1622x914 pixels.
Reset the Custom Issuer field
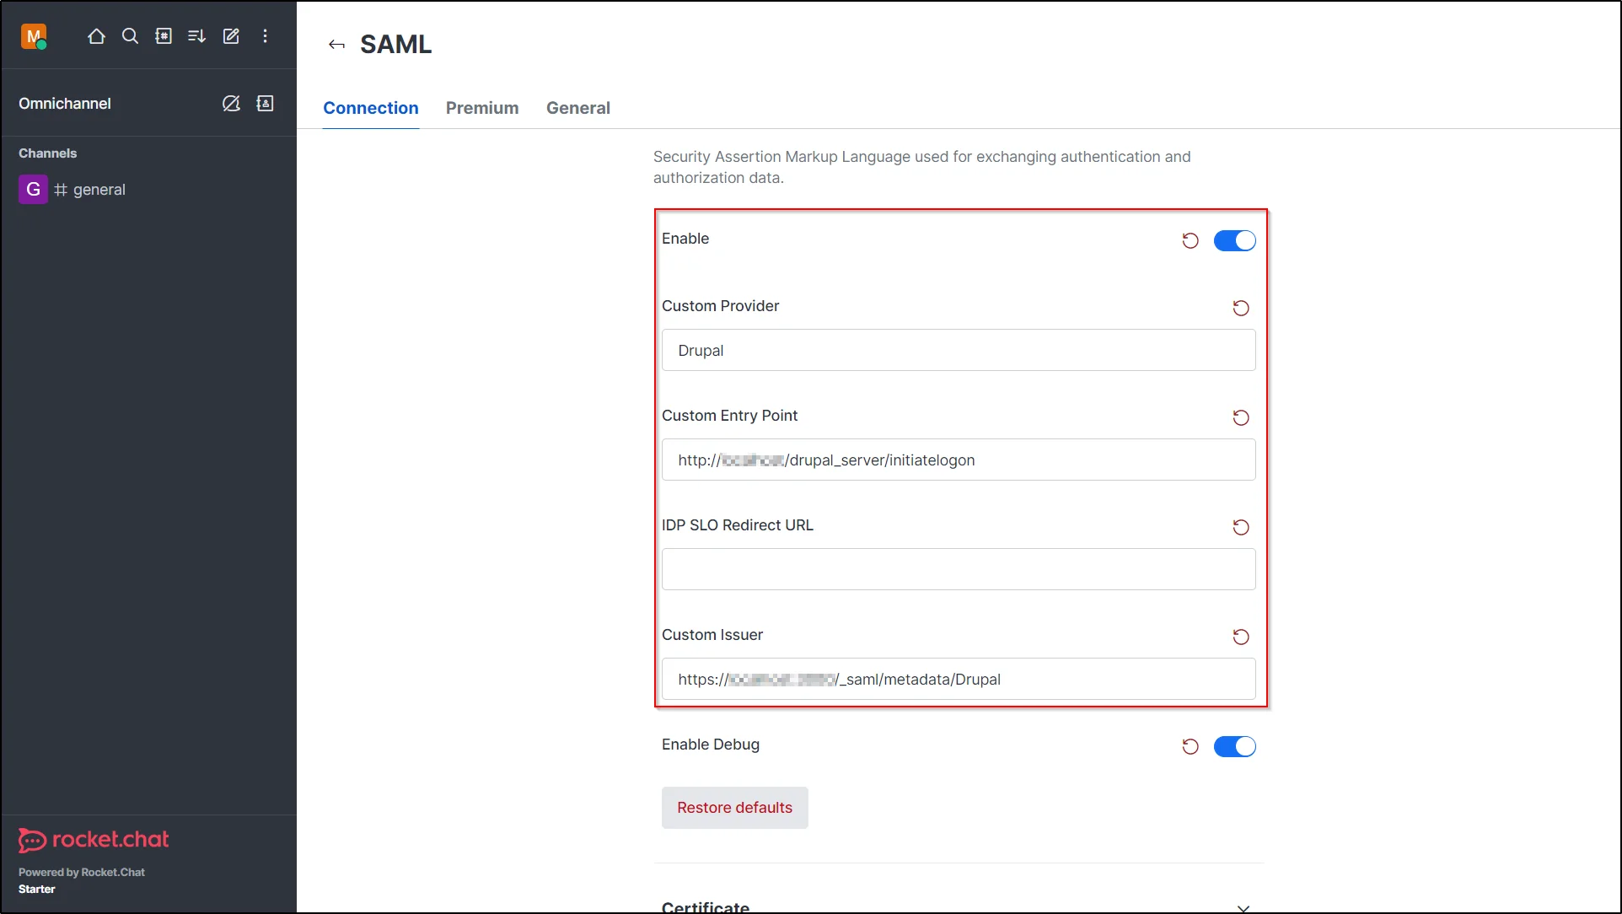(x=1241, y=637)
